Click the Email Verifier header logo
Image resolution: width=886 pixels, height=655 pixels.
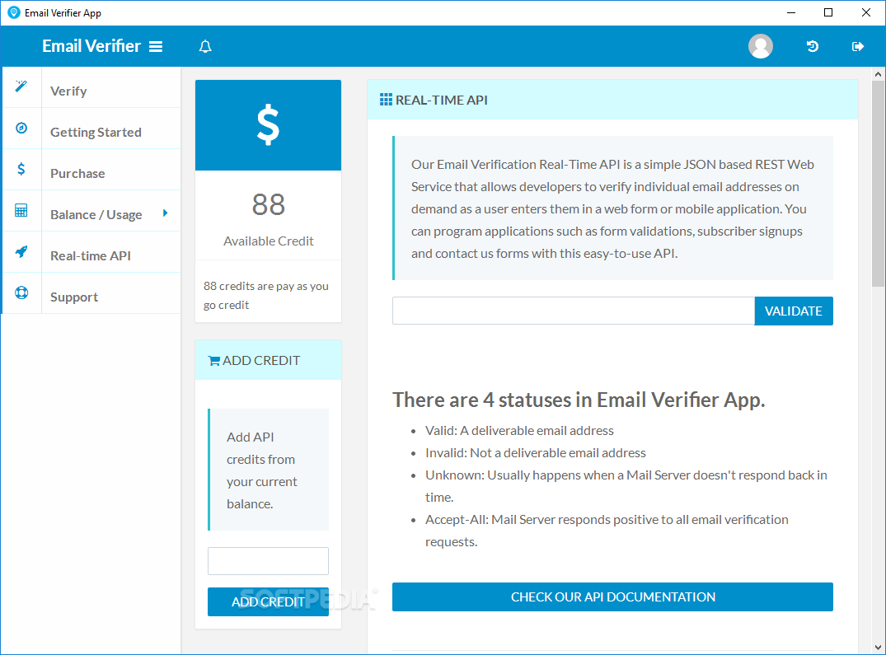pyautogui.click(x=91, y=46)
